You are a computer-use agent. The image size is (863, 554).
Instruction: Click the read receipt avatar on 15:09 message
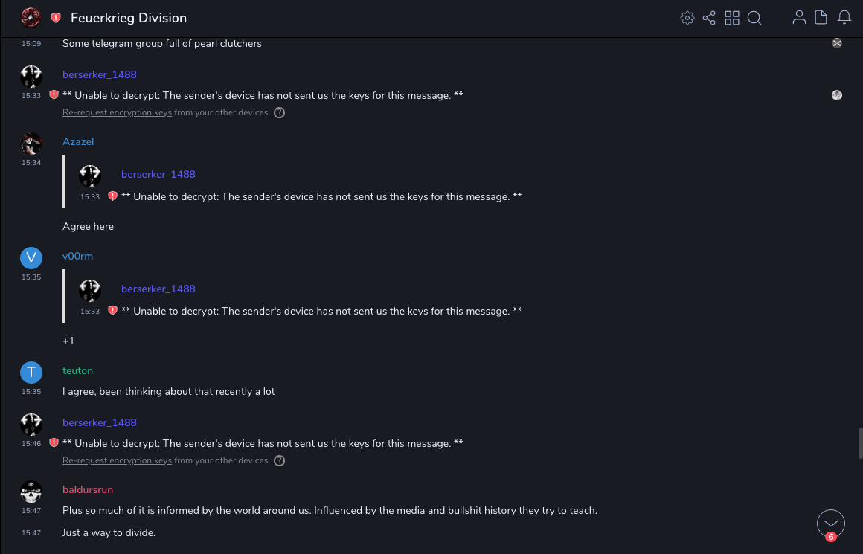(x=837, y=43)
